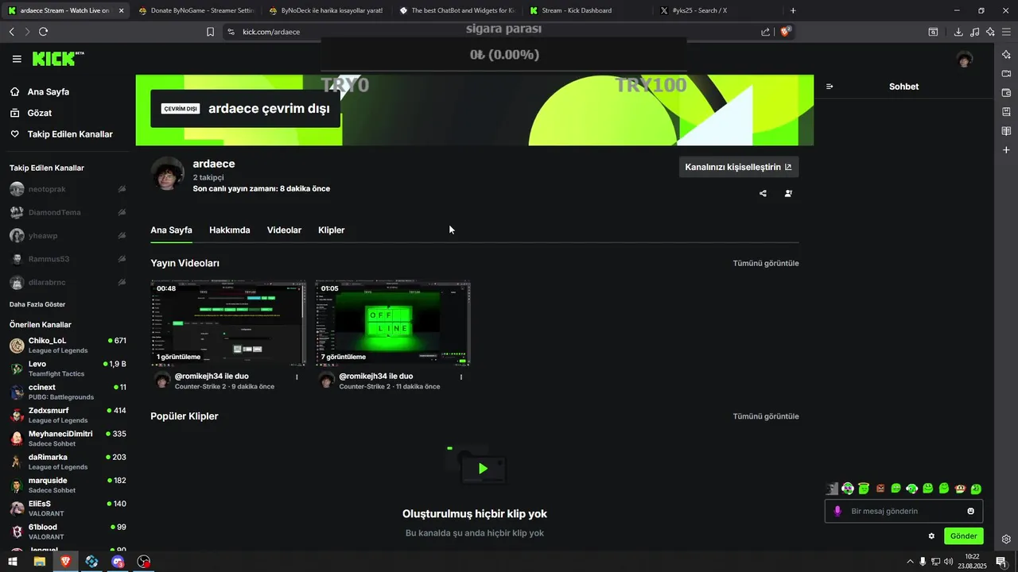The height and width of the screenshot is (572, 1018).
Task: Insert the monkey emote in chat
Action: (x=960, y=489)
